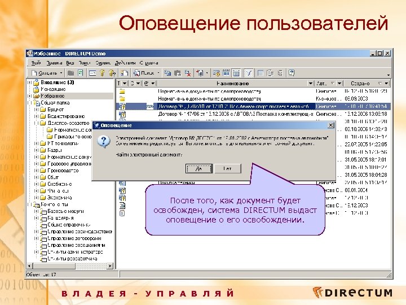Switch to large icons view
The width and height of the screenshot is (406, 305).
217,73
